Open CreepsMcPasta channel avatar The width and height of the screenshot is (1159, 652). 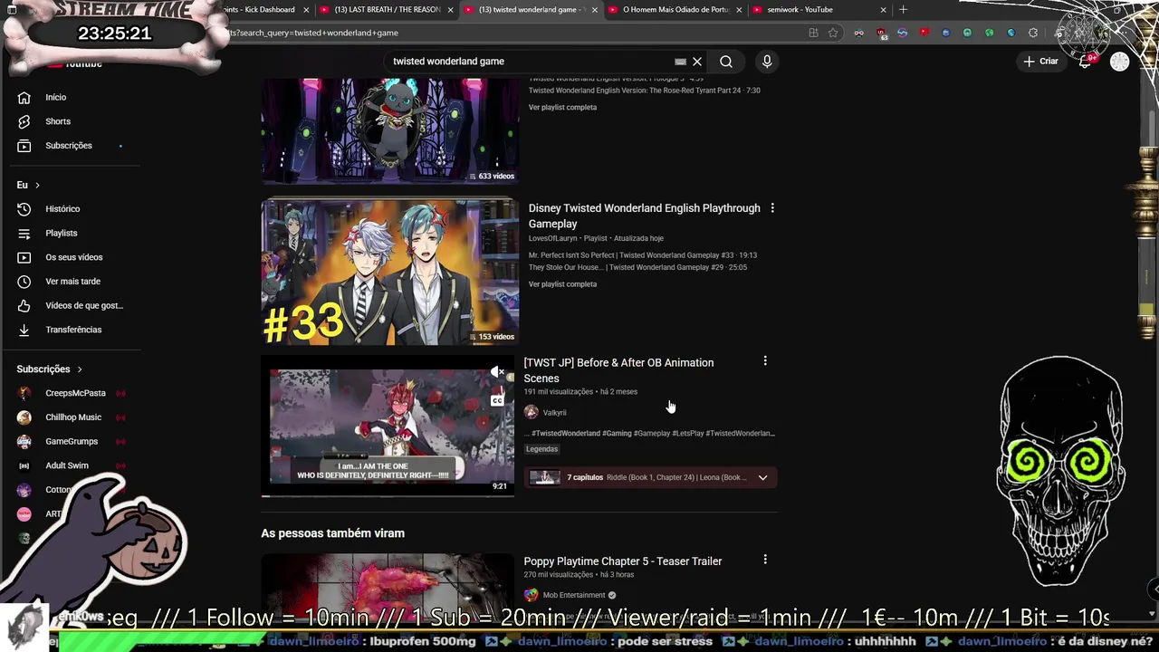[24, 393]
